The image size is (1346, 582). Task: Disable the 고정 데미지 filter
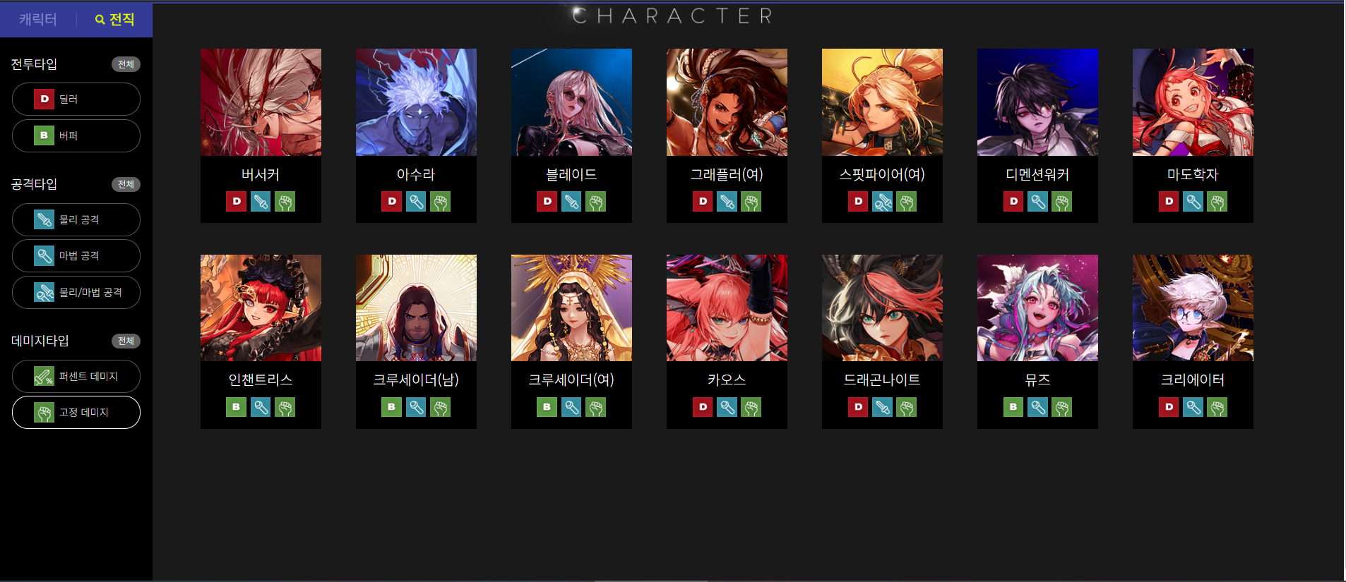tap(76, 412)
